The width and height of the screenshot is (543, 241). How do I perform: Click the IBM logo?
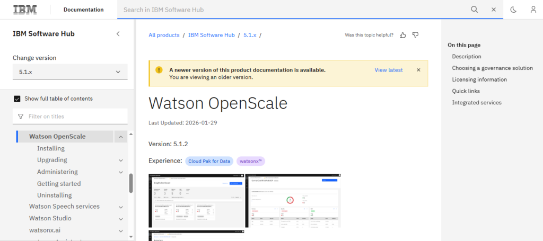click(25, 10)
